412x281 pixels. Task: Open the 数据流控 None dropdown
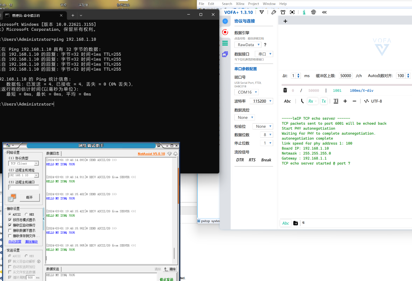tap(245, 117)
